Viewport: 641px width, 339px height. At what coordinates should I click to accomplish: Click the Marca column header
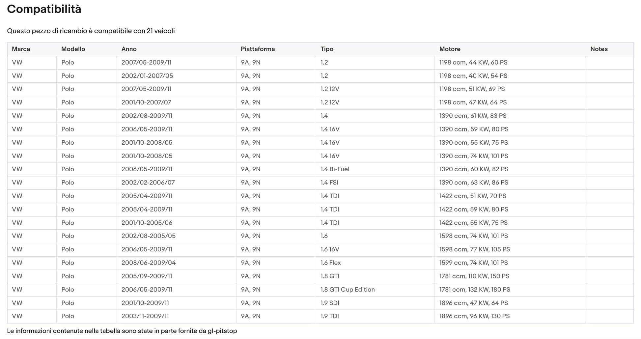(21, 49)
